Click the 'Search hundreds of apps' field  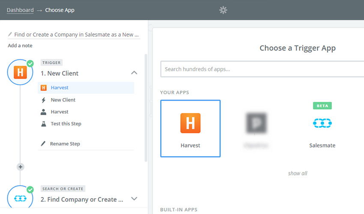click(262, 69)
